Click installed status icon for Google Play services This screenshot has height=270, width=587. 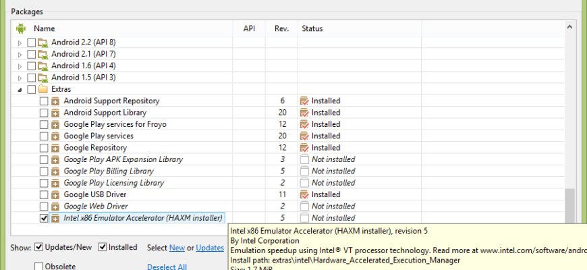[304, 136]
